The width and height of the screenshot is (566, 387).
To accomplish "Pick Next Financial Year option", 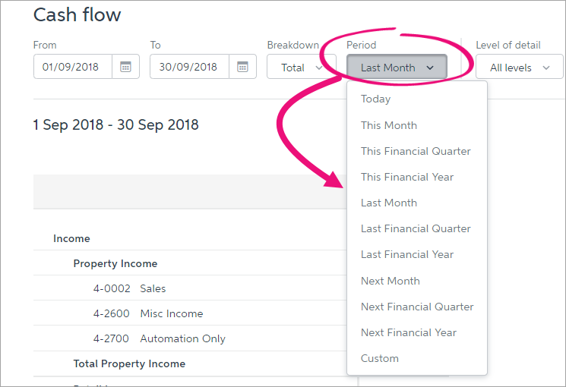I will 409,332.
